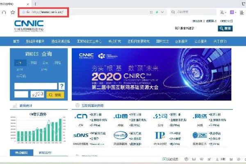This screenshot has width=246, height=164.
Task: Select the .中国 WHOIS query type
Action: click(x=33, y=63)
